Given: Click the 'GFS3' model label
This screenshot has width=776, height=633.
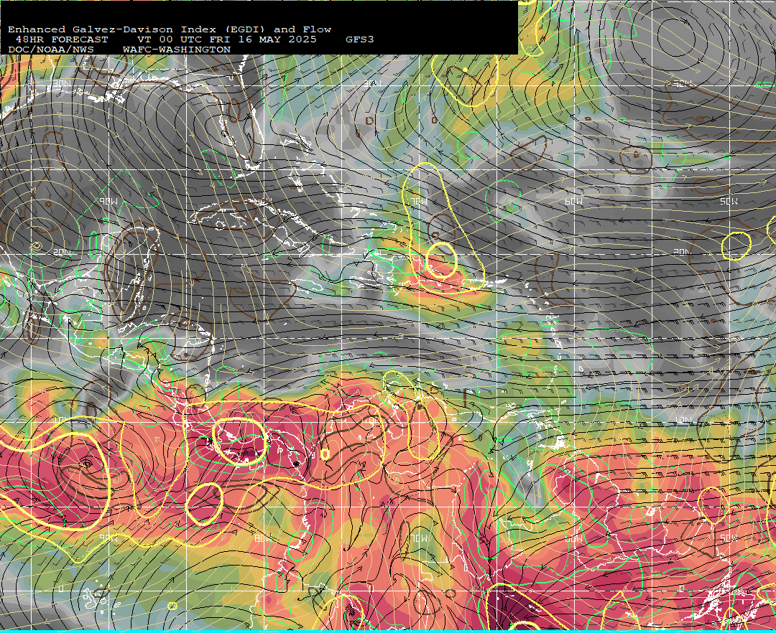Looking at the screenshot, I should coord(360,39).
